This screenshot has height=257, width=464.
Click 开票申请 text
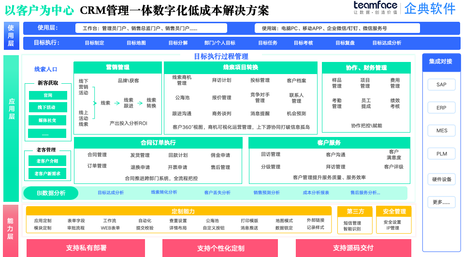click(x=177, y=167)
